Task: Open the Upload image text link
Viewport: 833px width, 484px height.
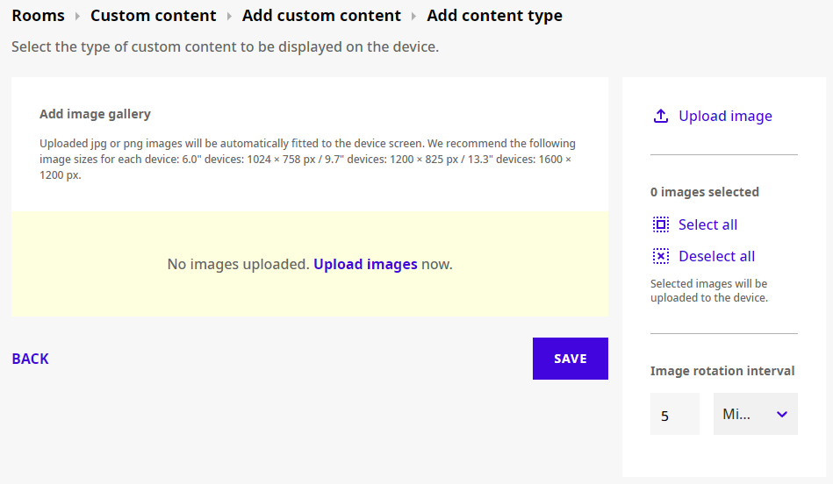Action: [725, 116]
